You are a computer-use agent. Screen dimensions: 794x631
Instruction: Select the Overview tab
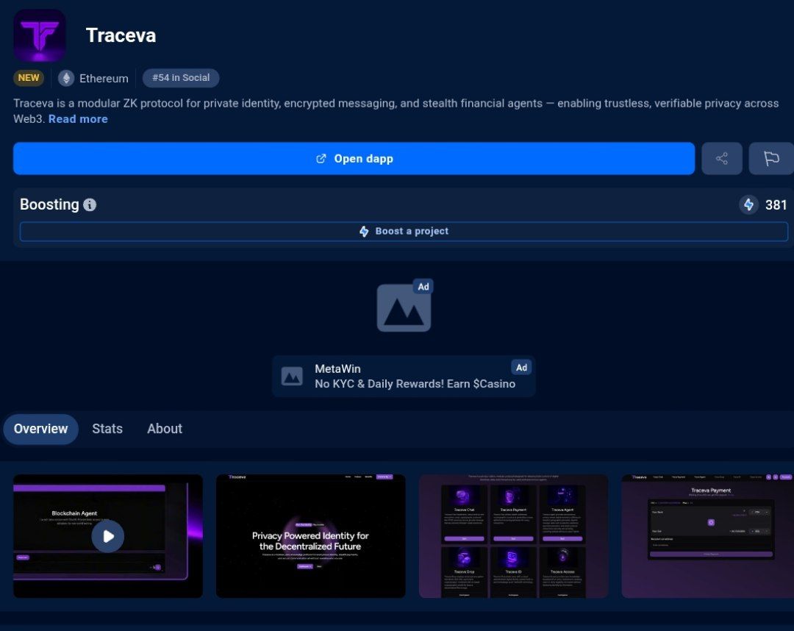coord(40,429)
